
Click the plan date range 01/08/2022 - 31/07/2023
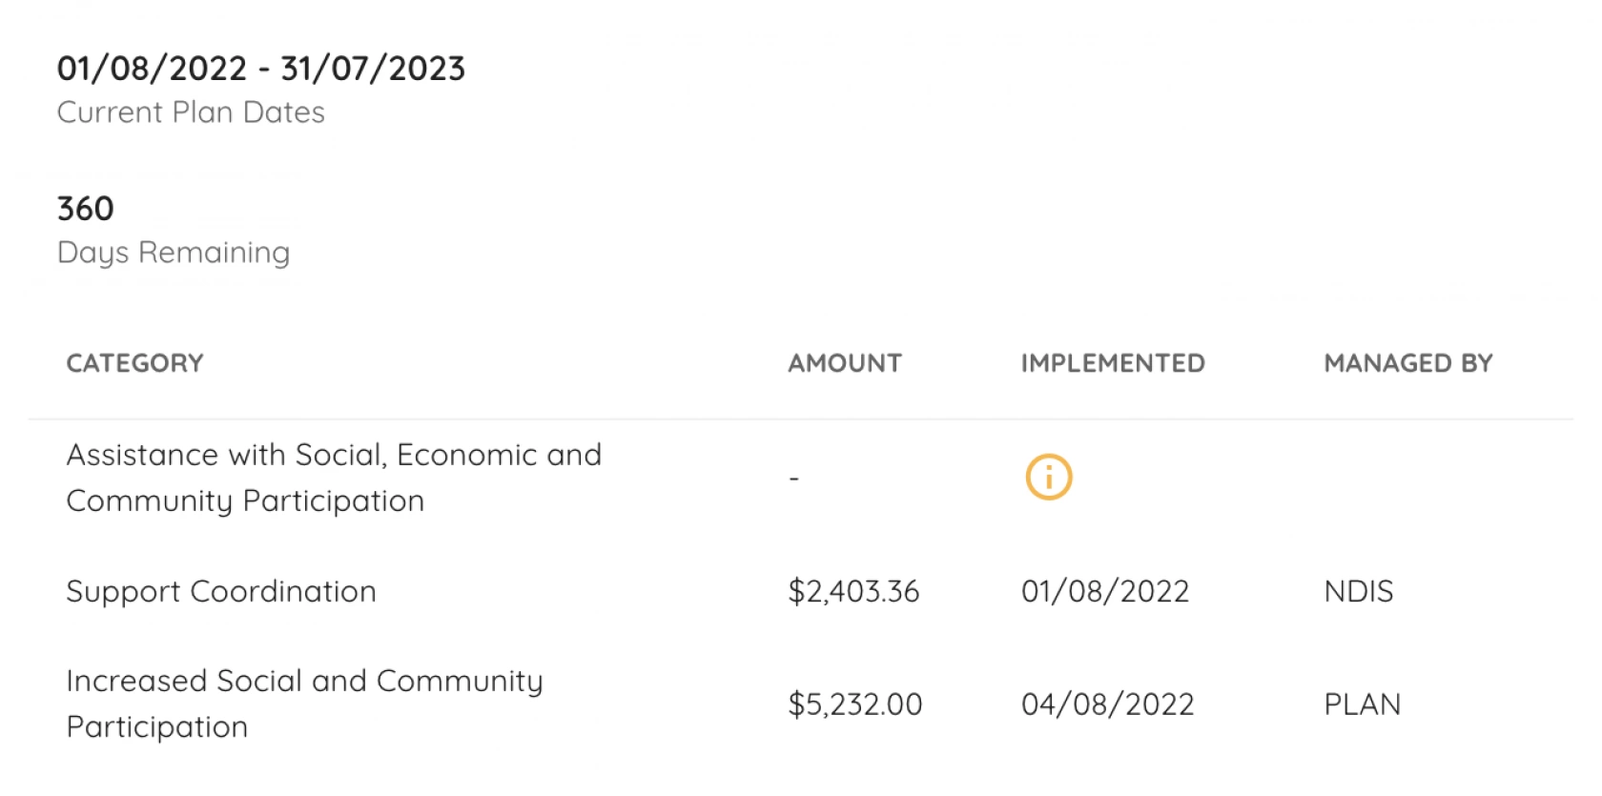click(x=261, y=69)
